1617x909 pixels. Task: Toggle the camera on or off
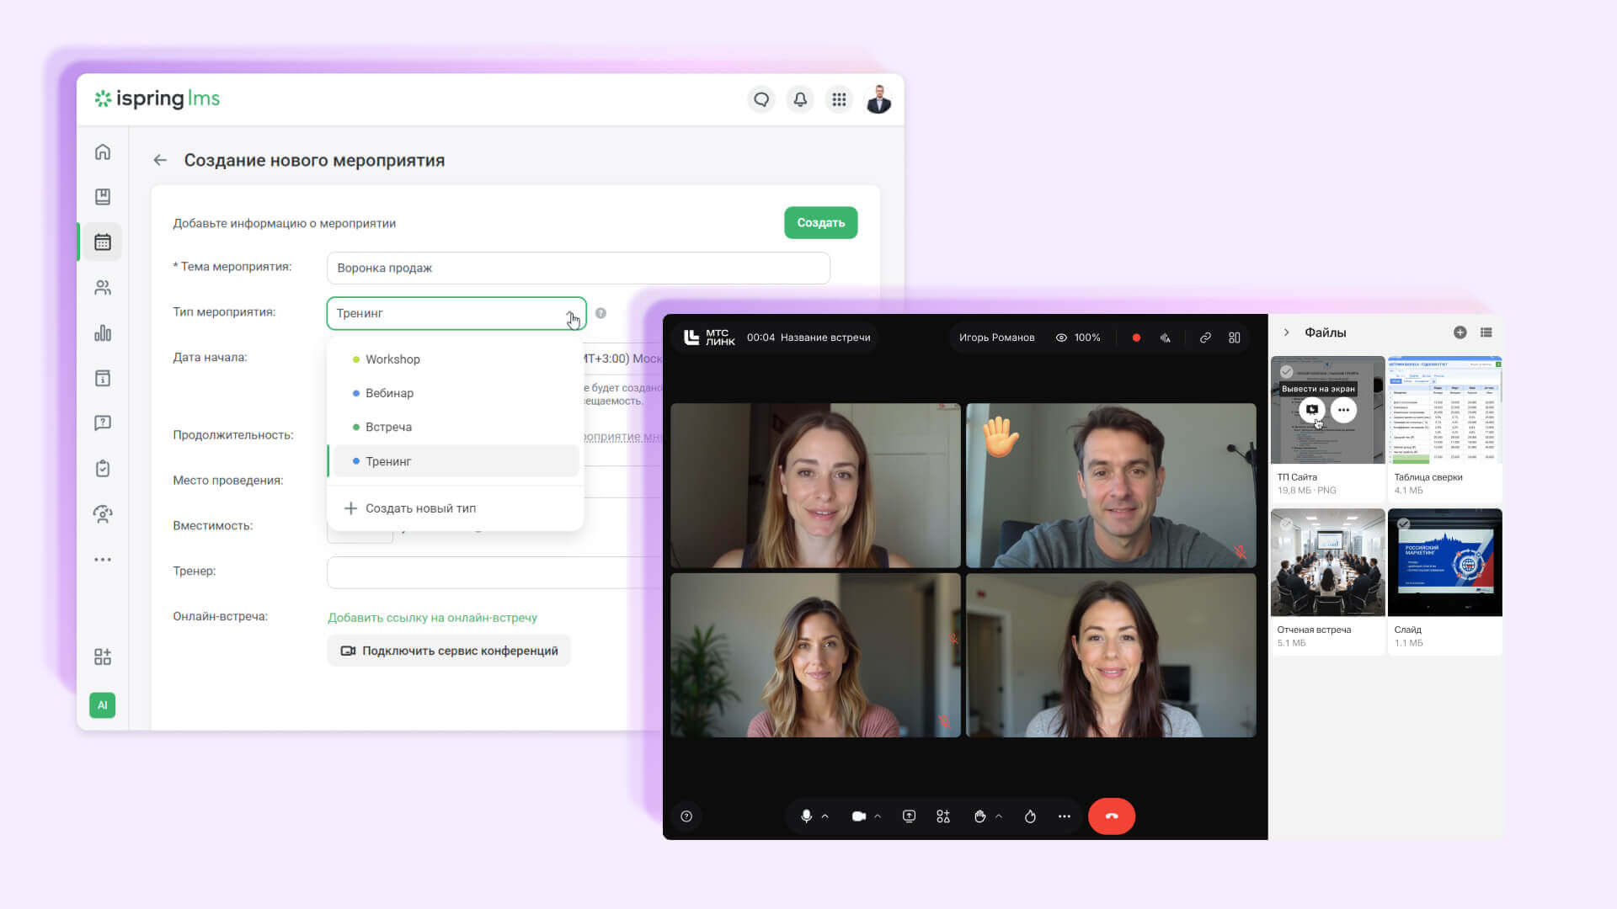tap(859, 816)
